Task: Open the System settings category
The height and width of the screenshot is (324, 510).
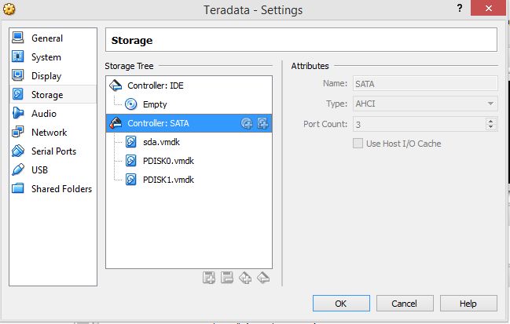Action: pyautogui.click(x=53, y=56)
